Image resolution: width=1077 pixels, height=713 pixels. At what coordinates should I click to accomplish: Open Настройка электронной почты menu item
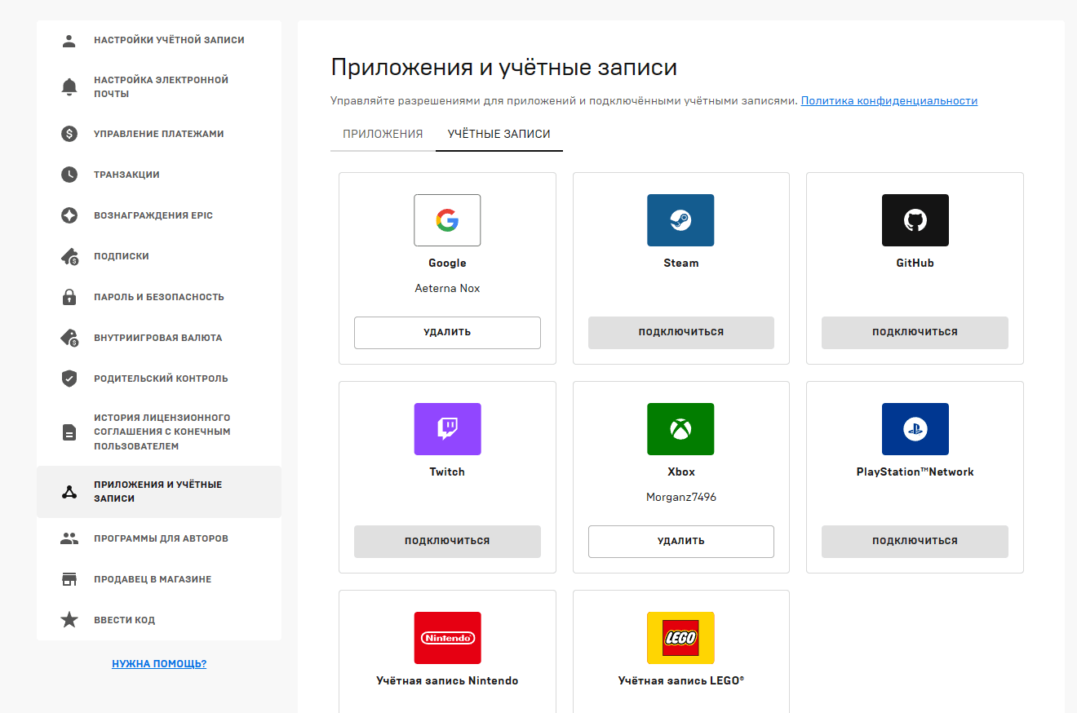click(159, 86)
